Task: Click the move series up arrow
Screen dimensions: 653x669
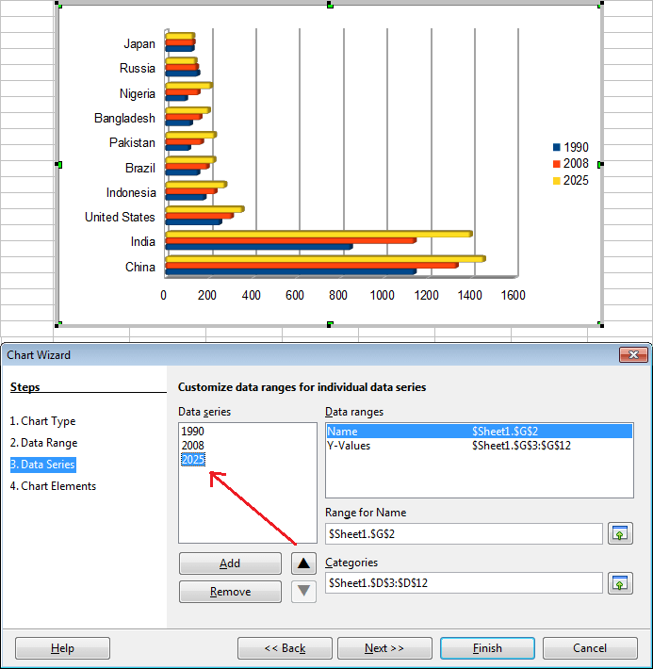Action: click(303, 563)
